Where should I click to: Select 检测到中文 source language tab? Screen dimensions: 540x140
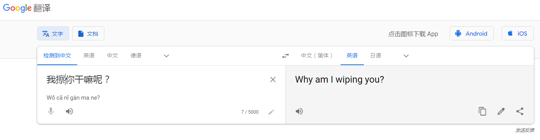tap(57, 56)
